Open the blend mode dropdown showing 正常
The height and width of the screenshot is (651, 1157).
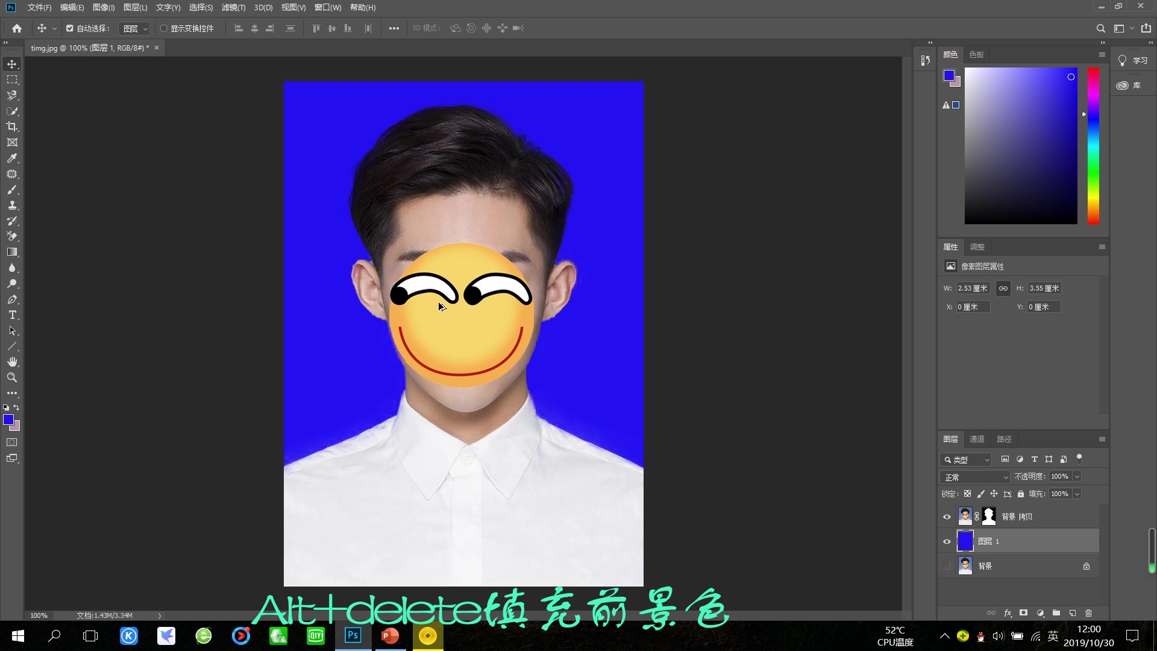975,476
